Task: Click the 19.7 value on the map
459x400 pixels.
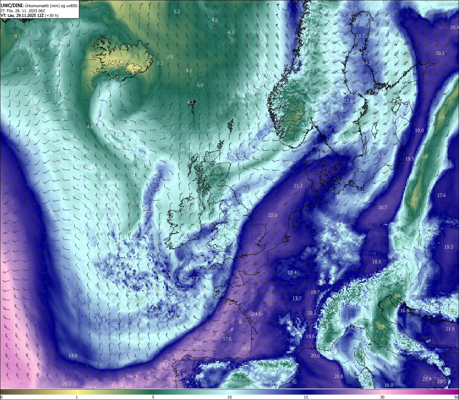Action: [x=315, y=292]
